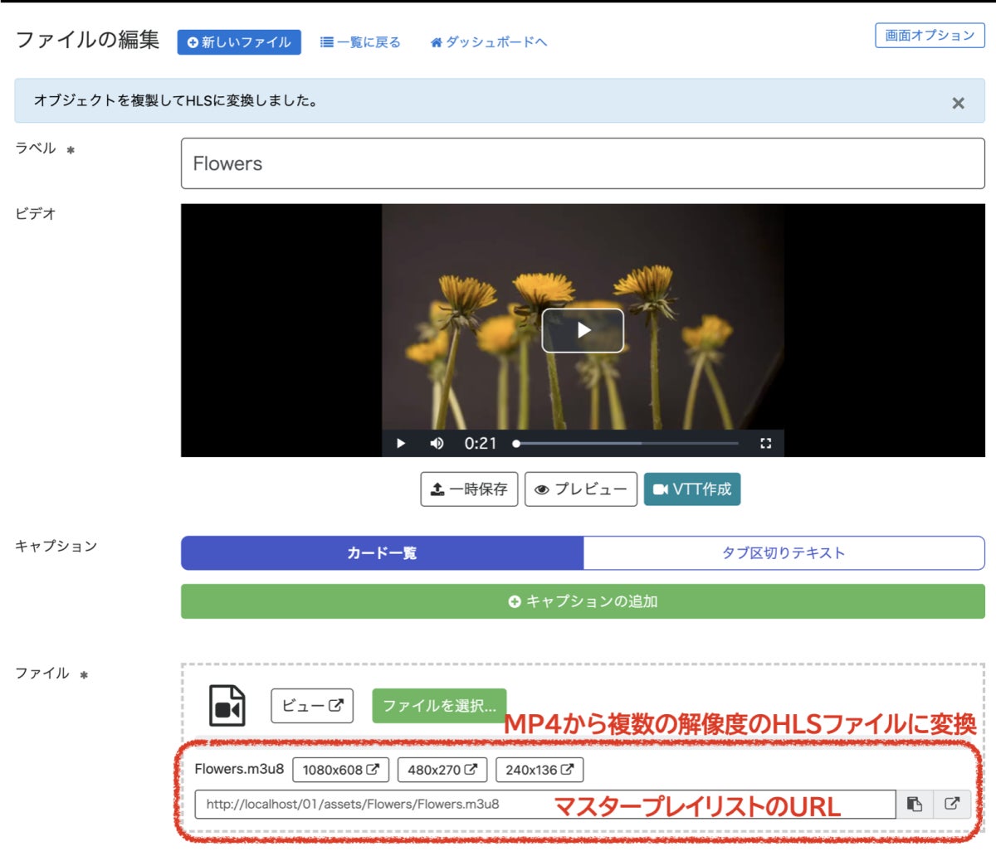Mute the video volume icon
The height and width of the screenshot is (856, 996).
tap(437, 443)
